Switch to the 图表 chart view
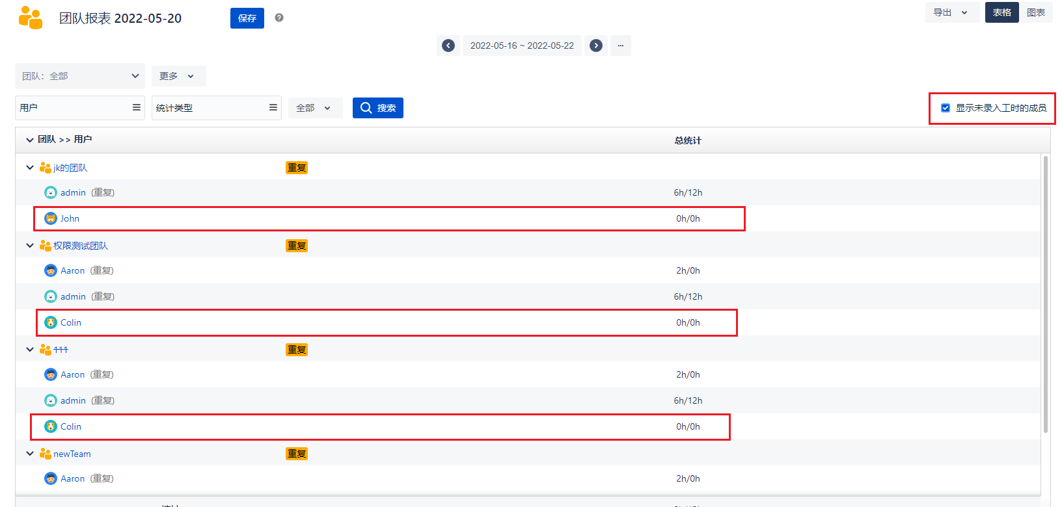Screen dimensions: 1062x507 click(1035, 12)
